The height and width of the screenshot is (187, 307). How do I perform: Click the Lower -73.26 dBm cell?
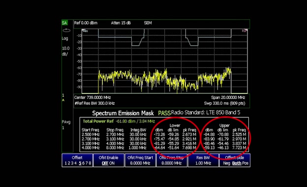[159, 134]
